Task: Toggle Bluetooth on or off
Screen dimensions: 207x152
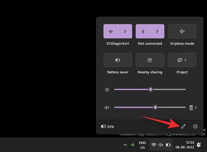Action: coord(143,31)
